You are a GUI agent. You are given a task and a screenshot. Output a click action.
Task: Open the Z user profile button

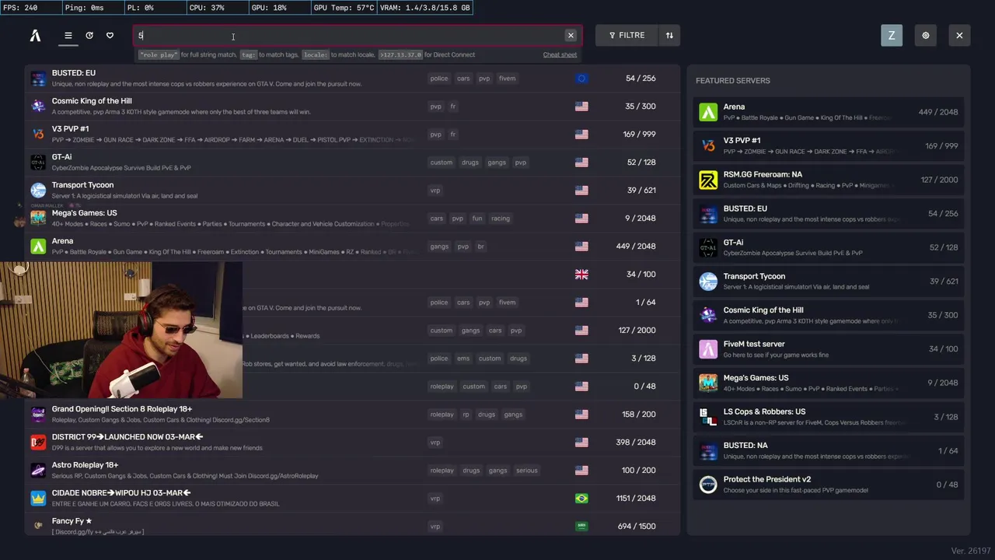pyautogui.click(x=892, y=35)
